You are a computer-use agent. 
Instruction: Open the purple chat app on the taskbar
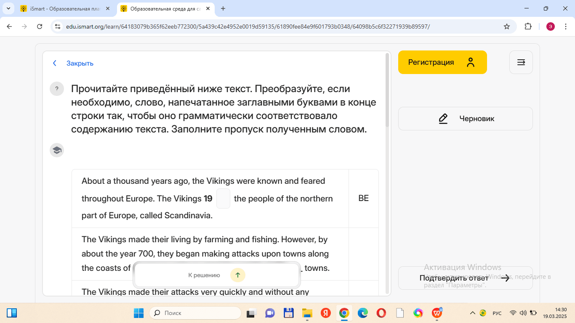[x=270, y=313]
